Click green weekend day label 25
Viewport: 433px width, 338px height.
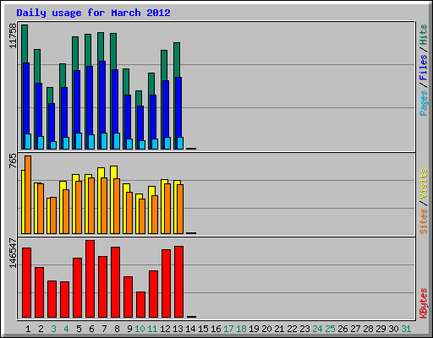click(330, 329)
